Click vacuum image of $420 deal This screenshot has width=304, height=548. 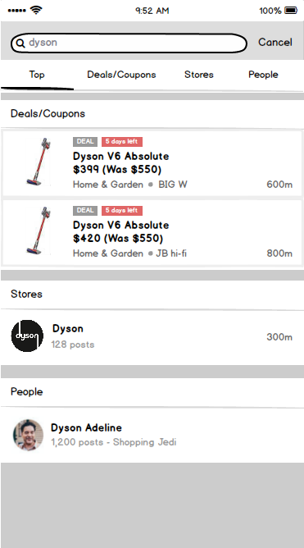(x=39, y=231)
